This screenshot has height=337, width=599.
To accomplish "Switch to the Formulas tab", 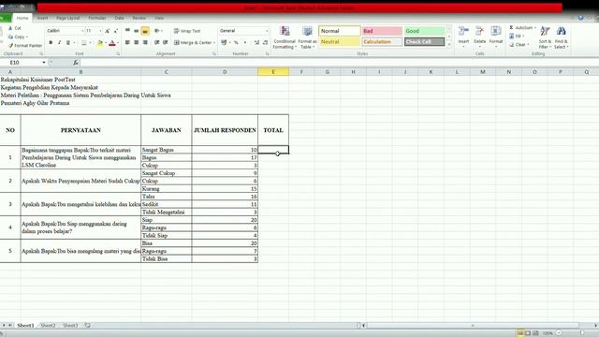I will click(x=97, y=18).
